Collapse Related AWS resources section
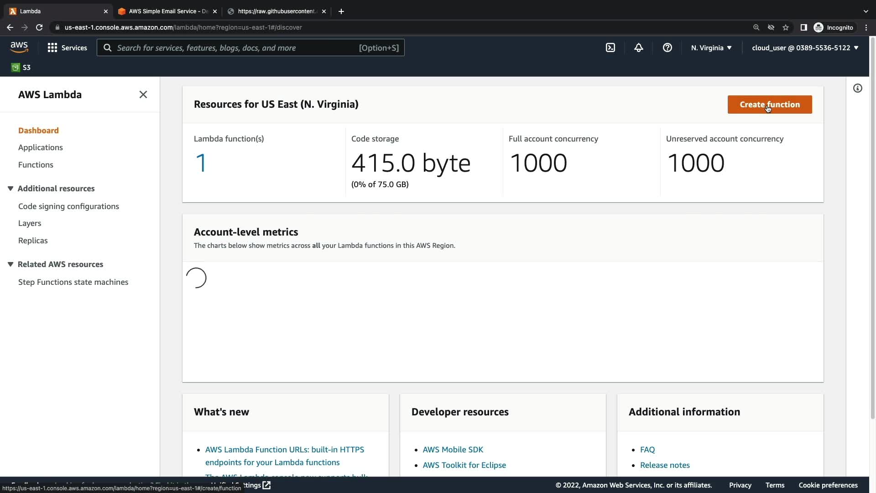The width and height of the screenshot is (876, 493). pyautogui.click(x=10, y=264)
